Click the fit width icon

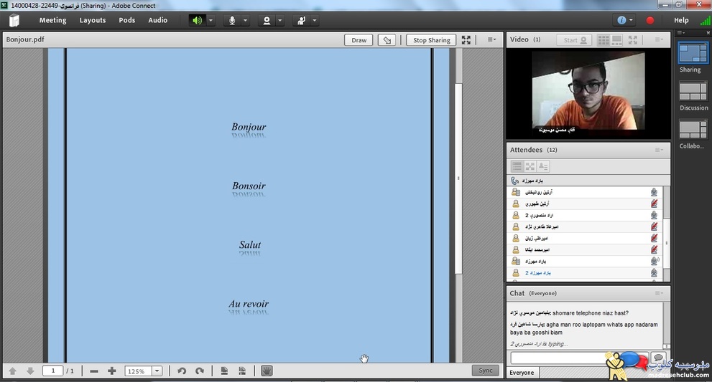coord(242,371)
